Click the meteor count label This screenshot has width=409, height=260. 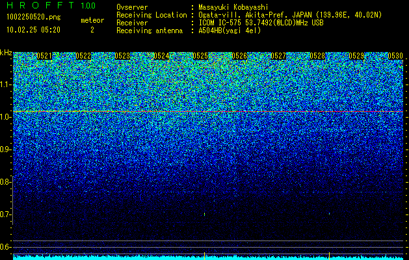coord(92,20)
